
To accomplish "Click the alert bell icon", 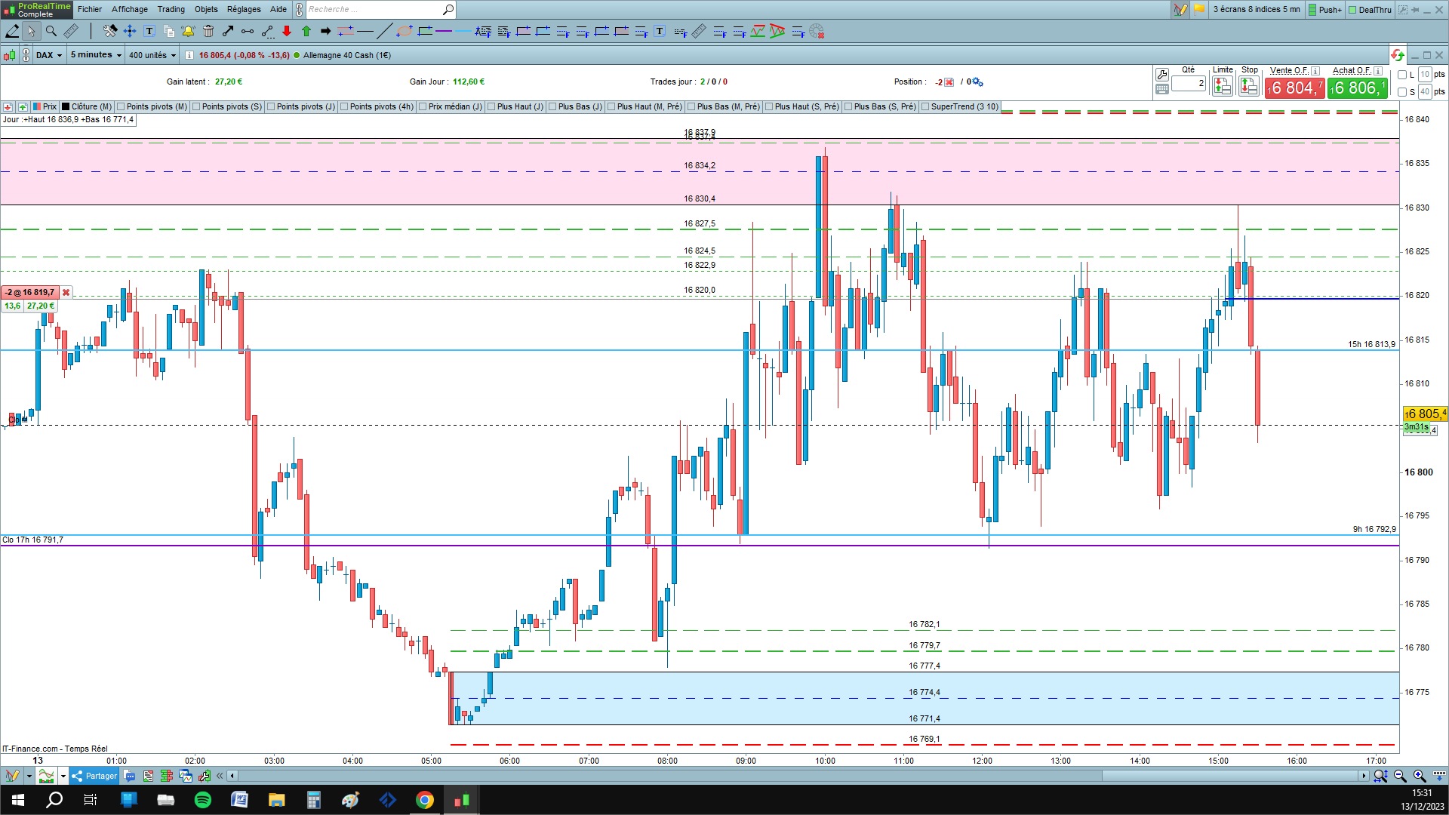I will (x=188, y=31).
